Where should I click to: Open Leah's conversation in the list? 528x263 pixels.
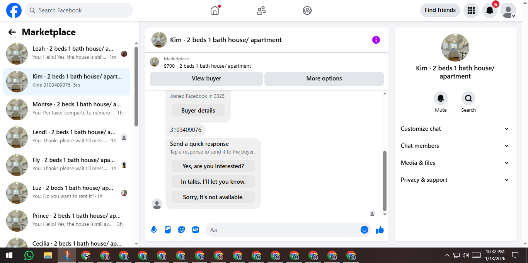[x=66, y=53]
